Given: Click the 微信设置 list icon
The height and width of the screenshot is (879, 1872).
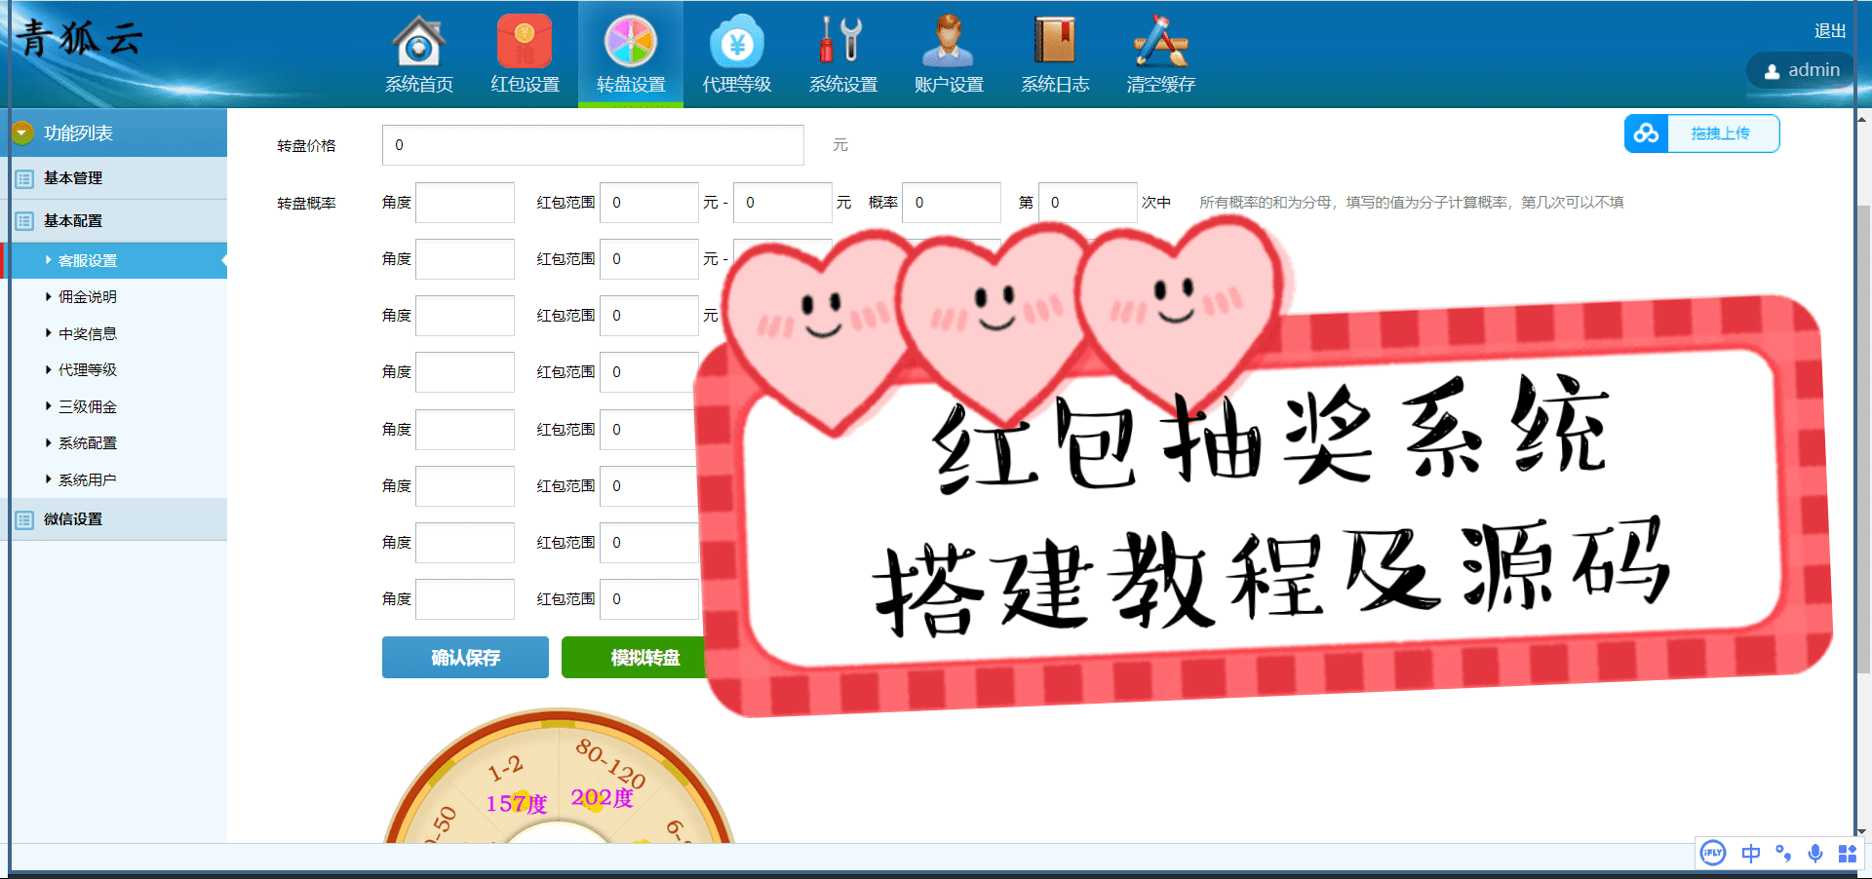Looking at the screenshot, I should pos(24,520).
